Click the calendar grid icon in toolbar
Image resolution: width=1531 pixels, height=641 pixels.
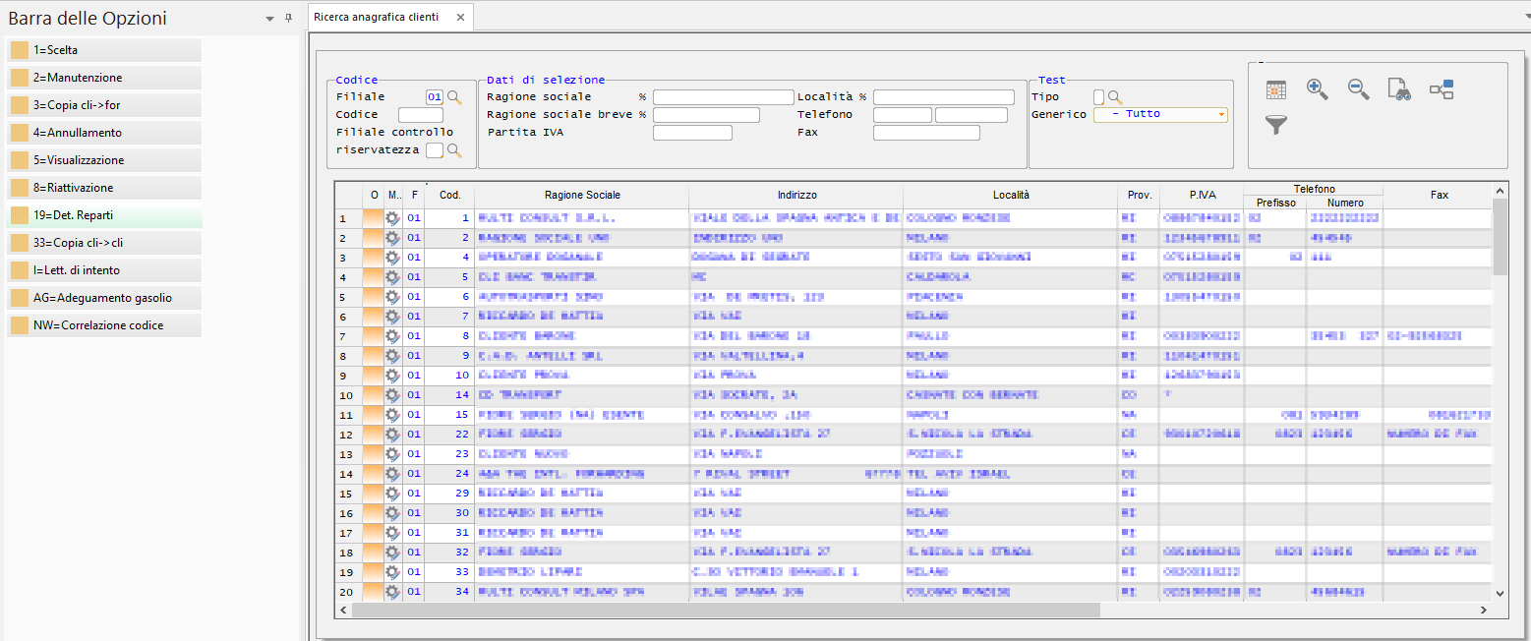[1276, 89]
